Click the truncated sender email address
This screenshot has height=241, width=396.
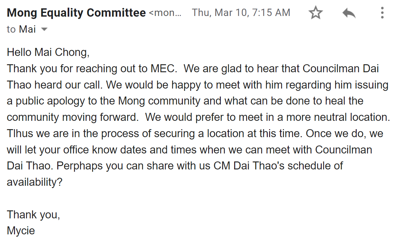[x=166, y=13]
